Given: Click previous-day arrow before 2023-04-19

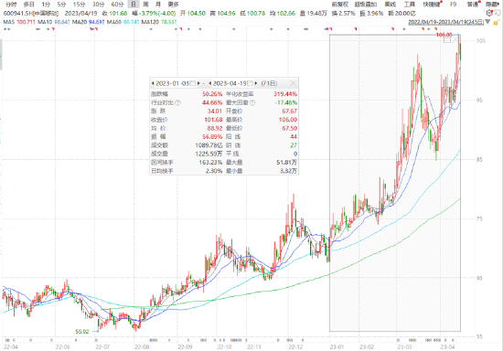Looking at the screenshot, I should tap(209, 83).
